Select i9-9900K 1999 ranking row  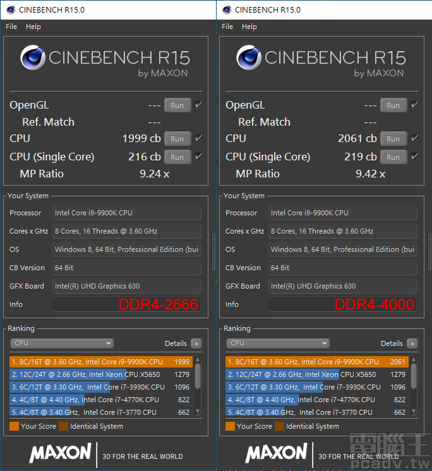tap(101, 362)
